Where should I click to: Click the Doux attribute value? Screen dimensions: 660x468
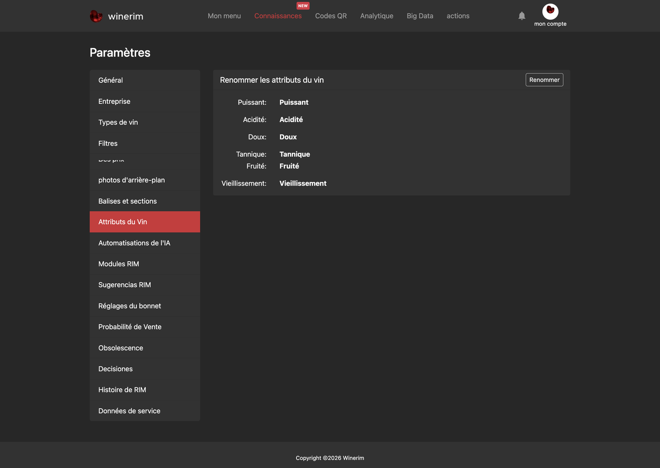point(288,137)
